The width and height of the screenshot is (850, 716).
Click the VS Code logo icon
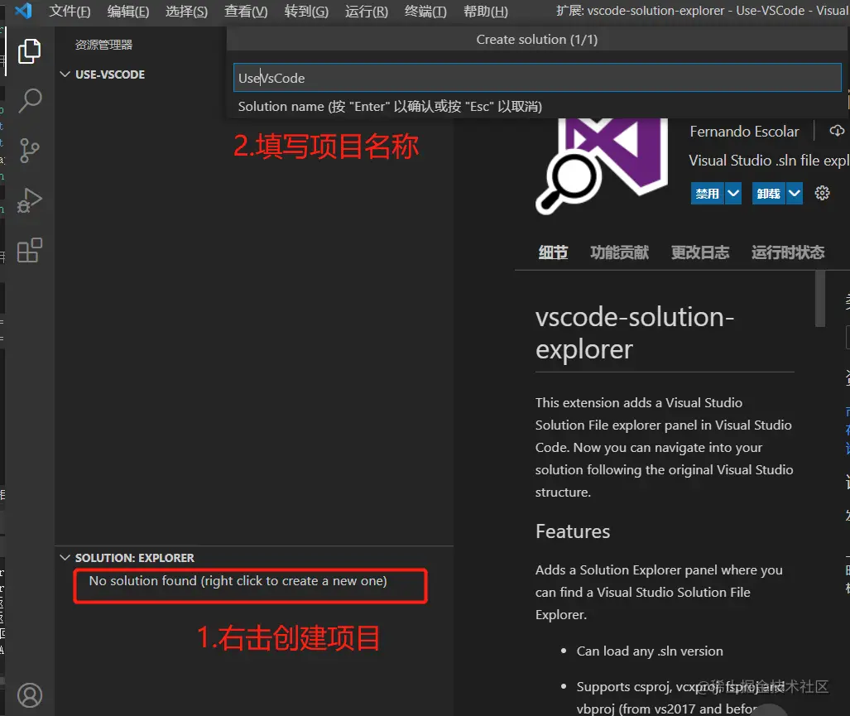click(x=23, y=10)
